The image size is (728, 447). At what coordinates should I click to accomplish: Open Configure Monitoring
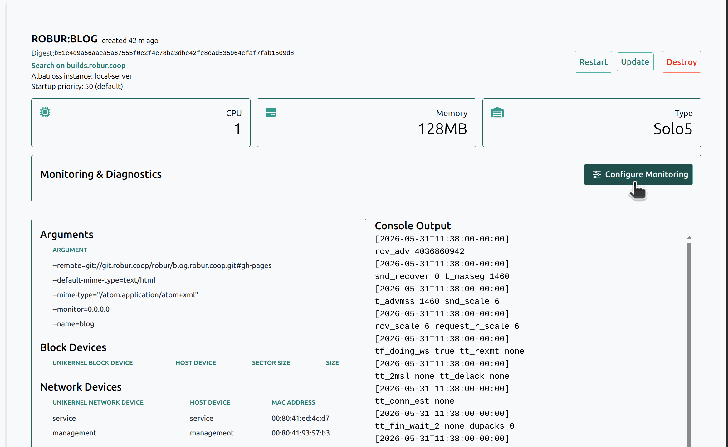tap(638, 174)
